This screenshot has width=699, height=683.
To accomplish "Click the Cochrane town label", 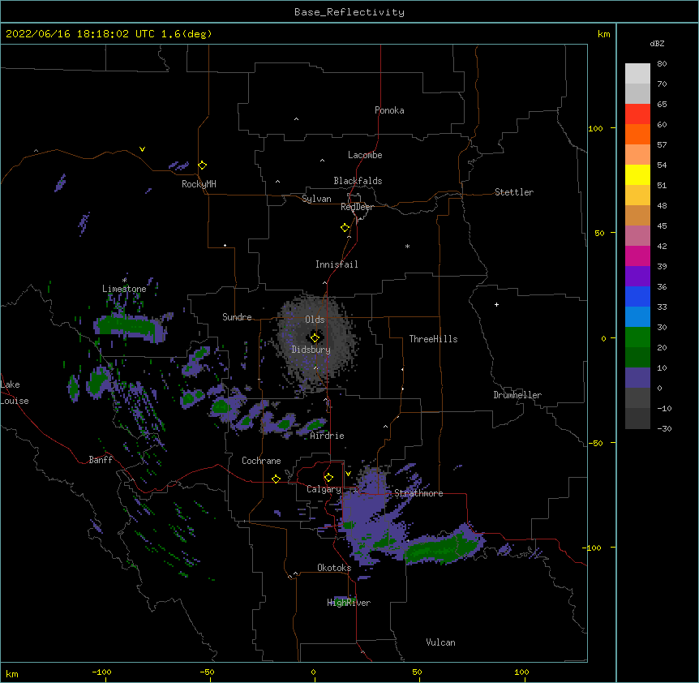I will pyautogui.click(x=261, y=461).
